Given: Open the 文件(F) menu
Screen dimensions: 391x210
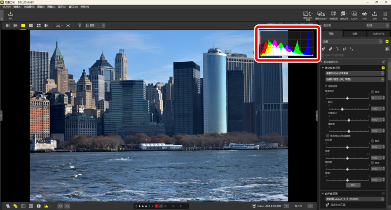Looking at the screenshot, I should click(7, 7).
